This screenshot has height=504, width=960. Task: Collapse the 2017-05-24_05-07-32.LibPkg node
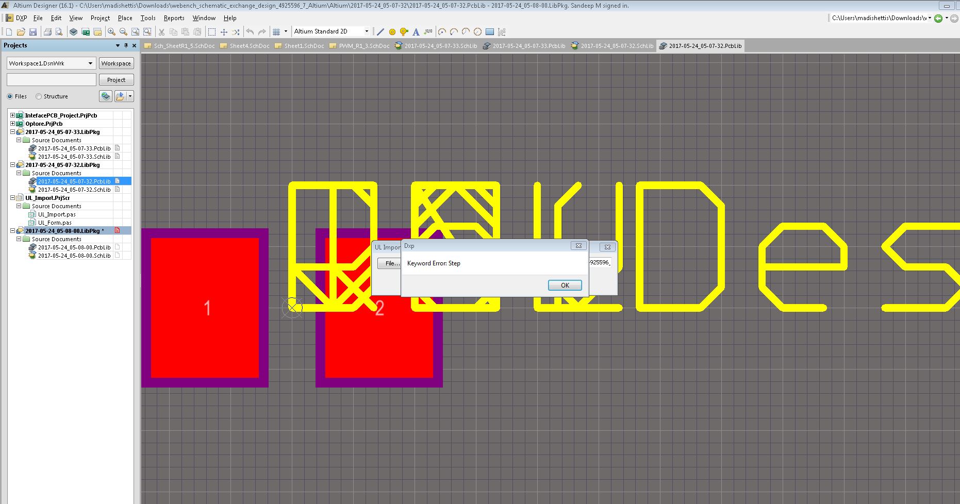coord(13,165)
